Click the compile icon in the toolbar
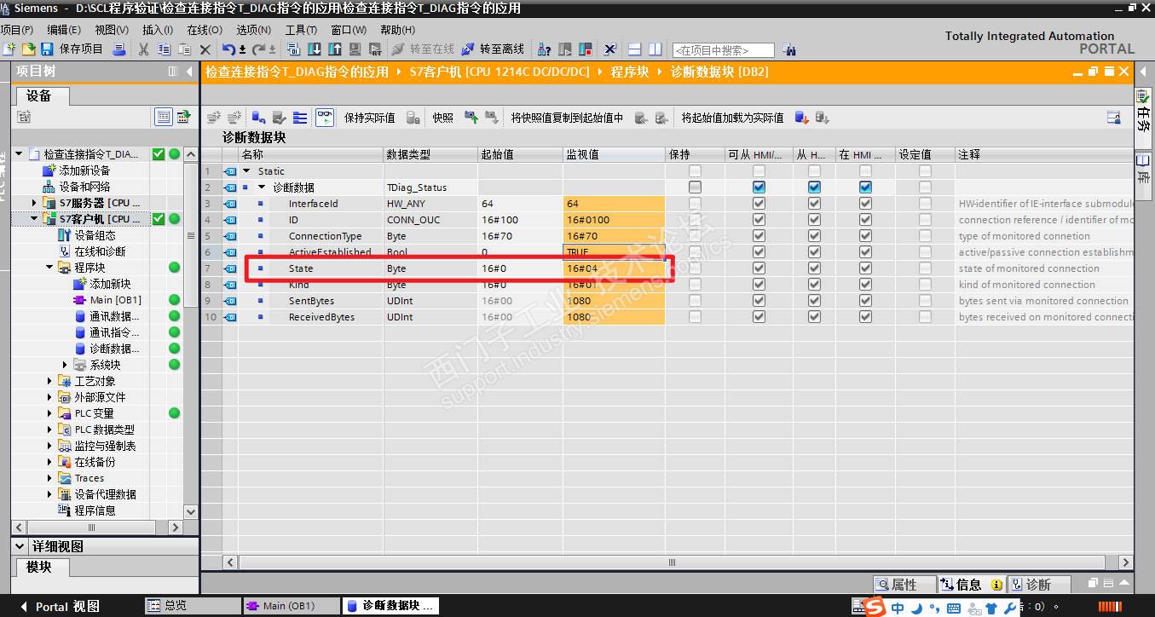Viewport: 1155px width, 617px height. [x=294, y=49]
